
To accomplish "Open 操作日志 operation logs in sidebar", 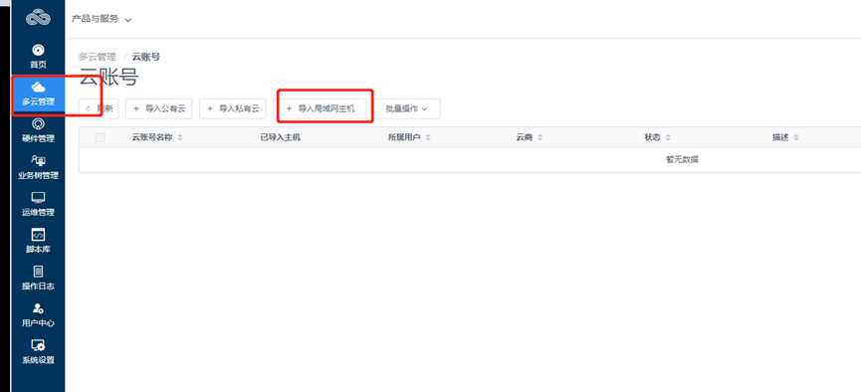I will pos(38,278).
